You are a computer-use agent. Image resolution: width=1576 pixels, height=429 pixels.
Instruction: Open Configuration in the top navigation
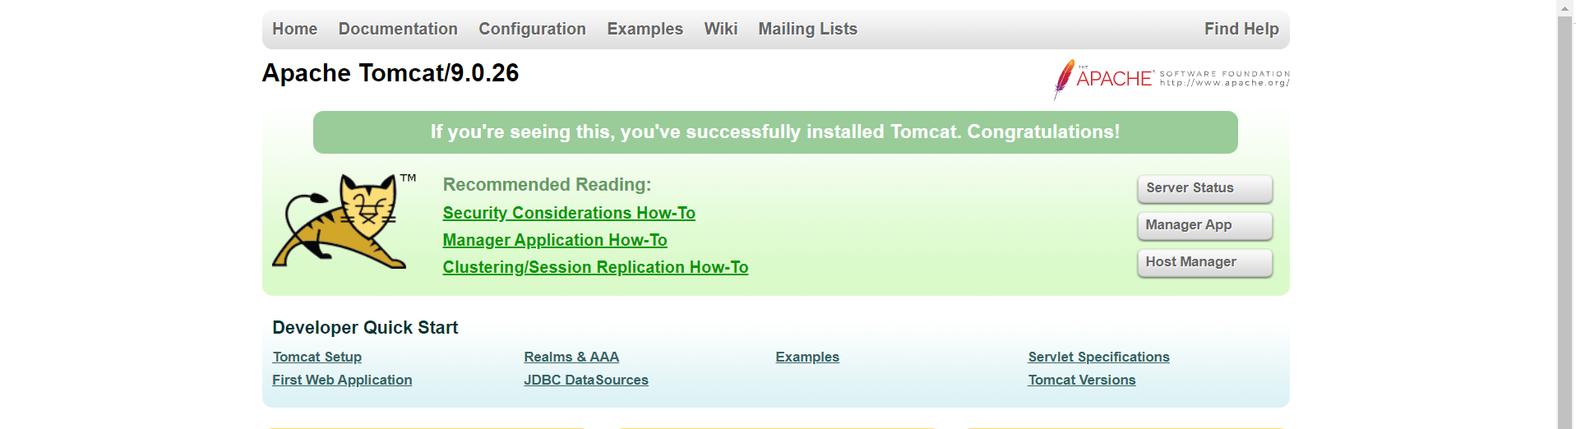(532, 29)
